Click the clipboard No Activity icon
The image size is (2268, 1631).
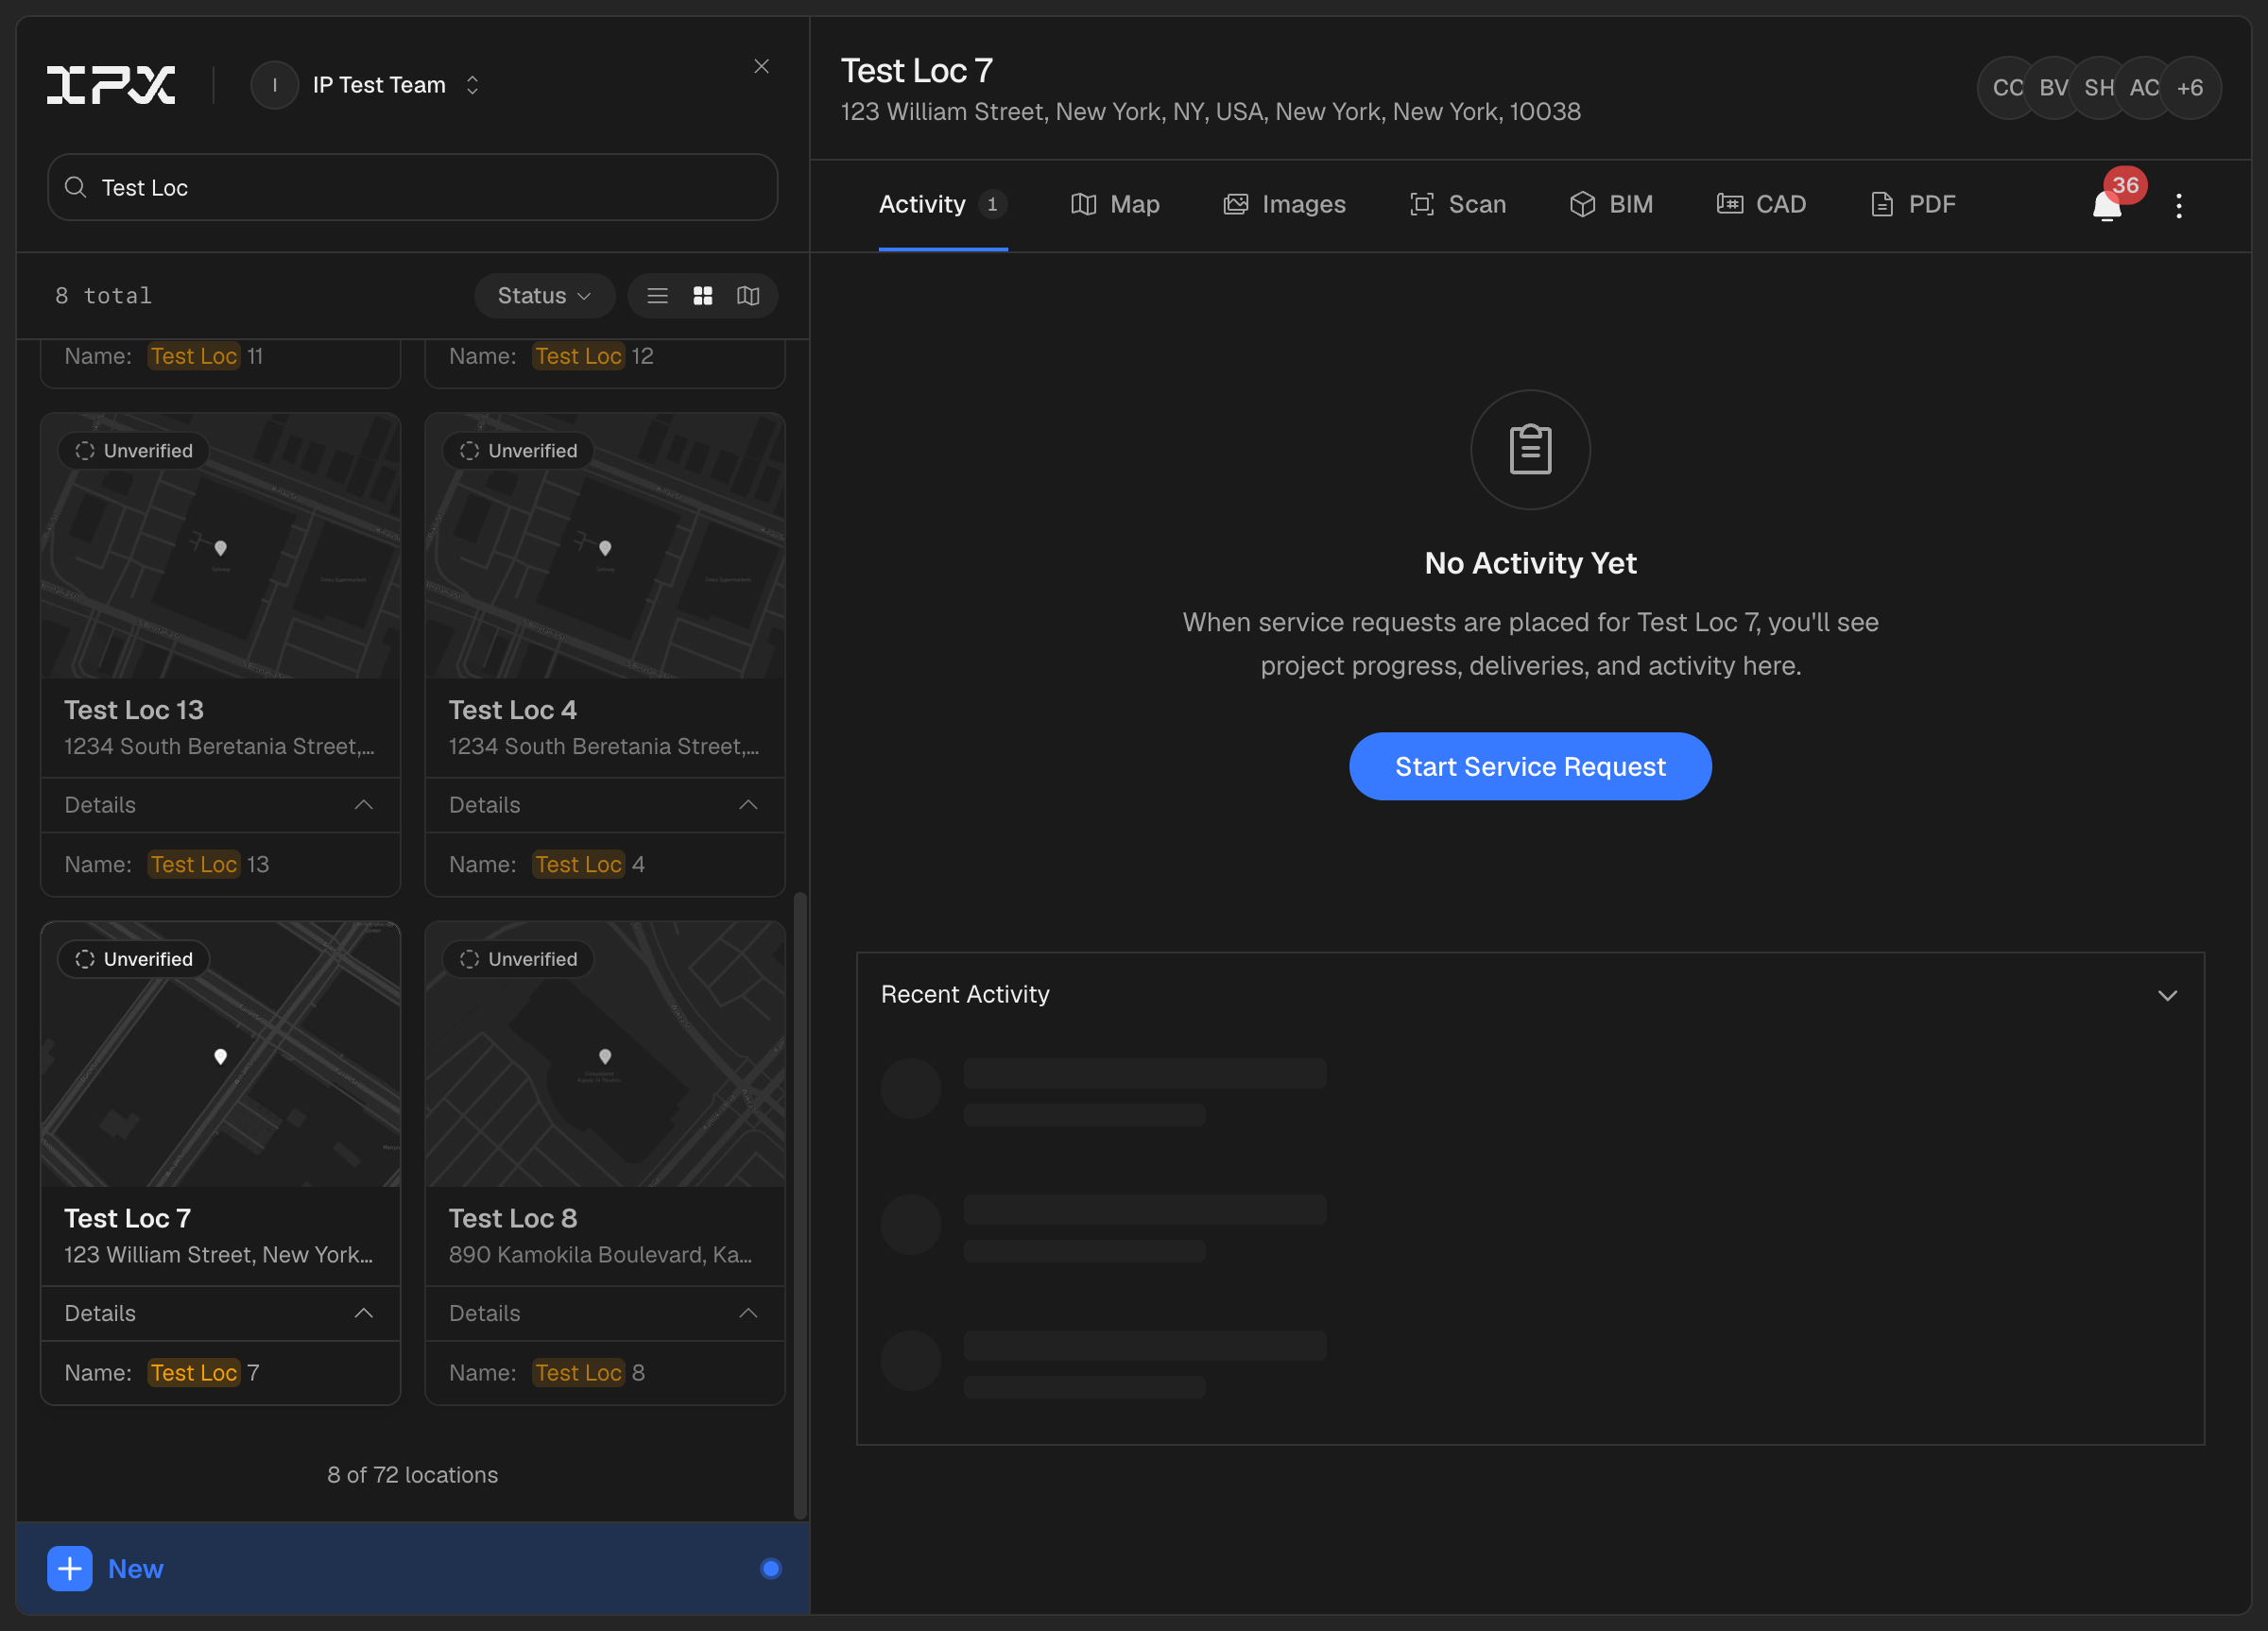1530,449
